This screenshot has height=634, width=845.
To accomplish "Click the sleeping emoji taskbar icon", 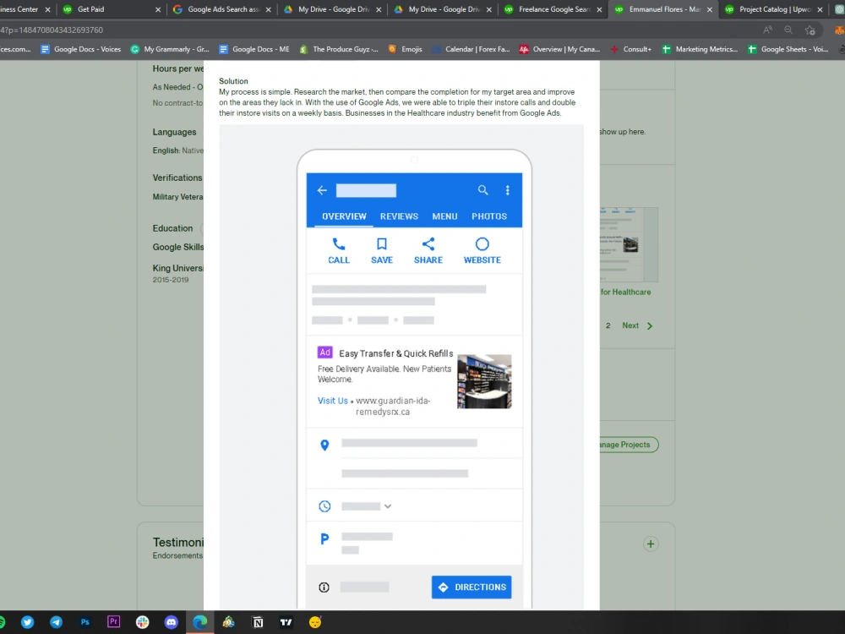I will pos(315,622).
